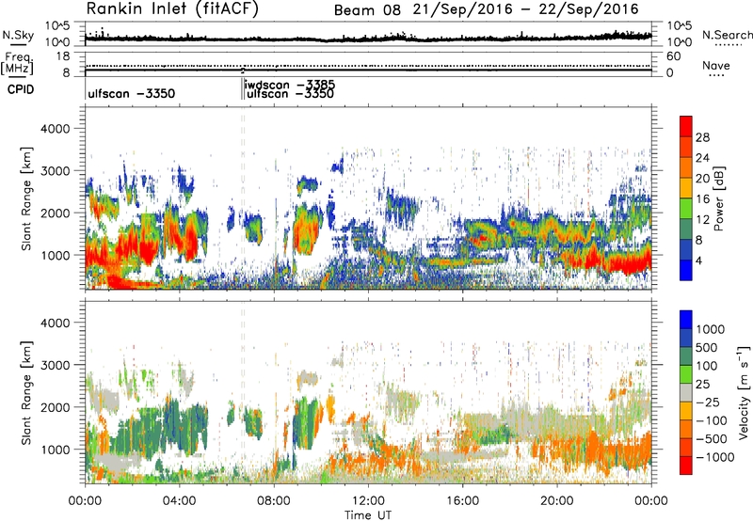The image size is (753, 521).
Task: Click the '2000' range tick in velocity panel
Action: 55,407
